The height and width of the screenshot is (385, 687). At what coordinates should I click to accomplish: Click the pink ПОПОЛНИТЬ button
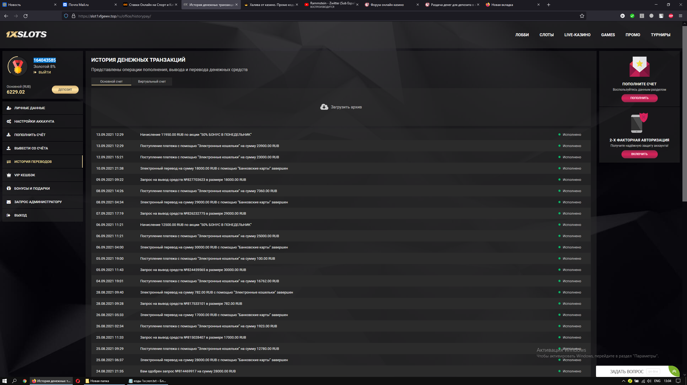(639, 98)
